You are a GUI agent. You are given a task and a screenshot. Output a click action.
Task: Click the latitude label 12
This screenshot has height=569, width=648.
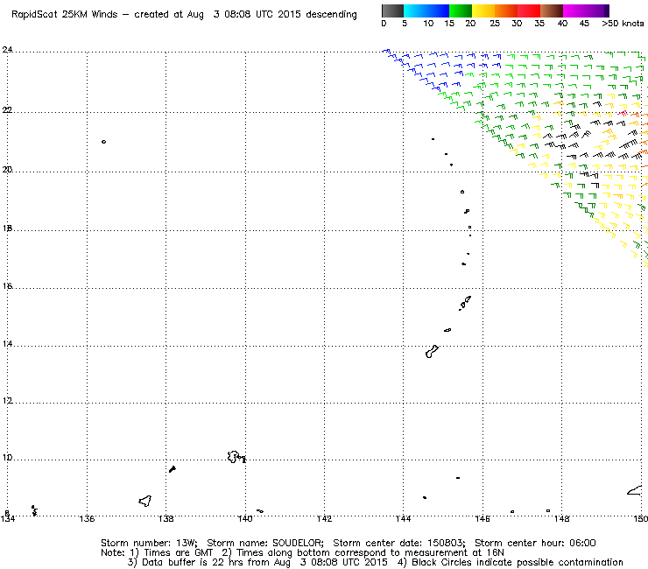point(7,401)
